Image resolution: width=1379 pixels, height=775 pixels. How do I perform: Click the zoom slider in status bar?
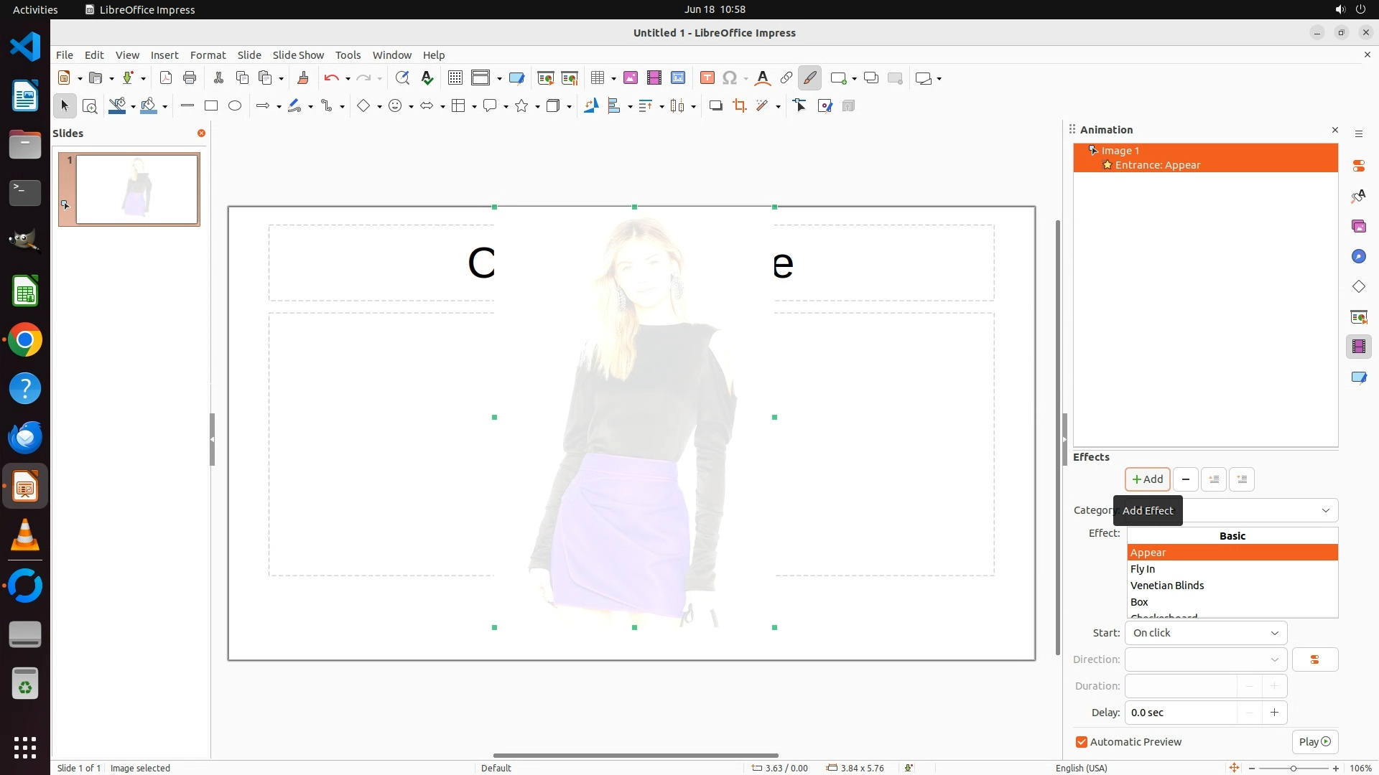point(1293,768)
